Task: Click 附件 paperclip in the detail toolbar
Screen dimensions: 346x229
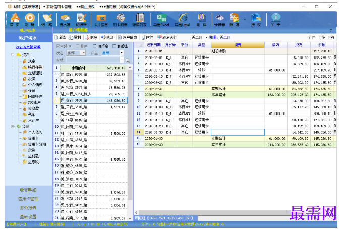Action: click(x=147, y=37)
